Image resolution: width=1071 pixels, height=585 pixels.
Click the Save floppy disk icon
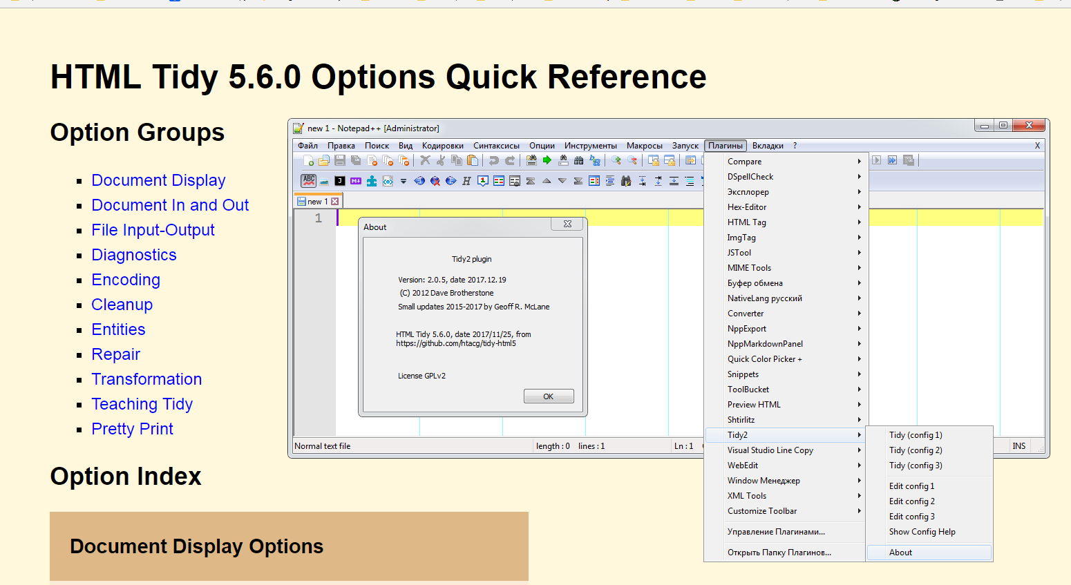(x=340, y=160)
